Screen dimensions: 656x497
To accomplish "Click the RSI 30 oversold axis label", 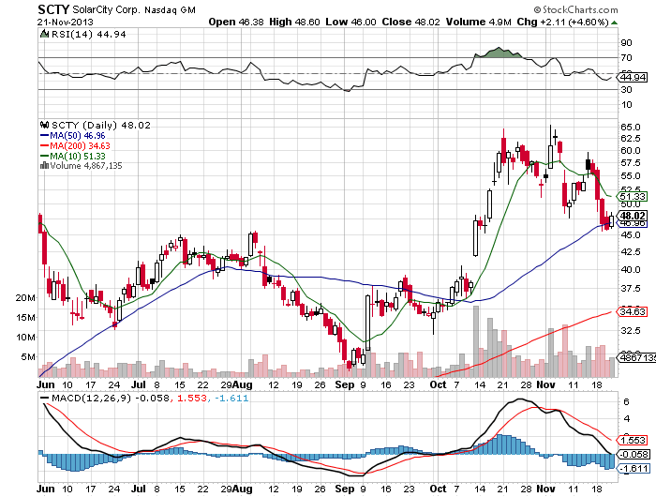I will coord(627,90).
